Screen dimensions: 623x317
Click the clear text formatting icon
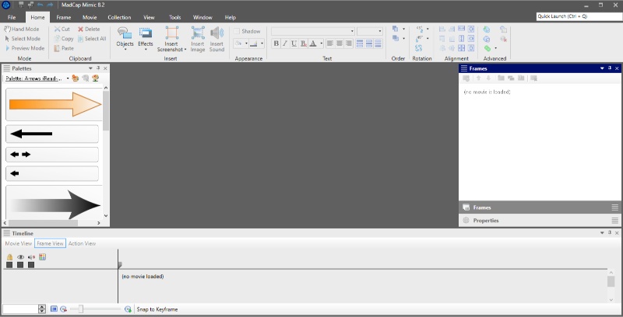point(304,44)
